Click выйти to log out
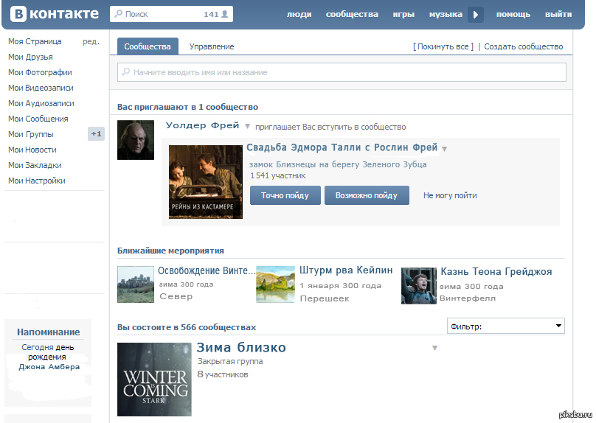Screen dimensions: 596x423 click(x=558, y=15)
